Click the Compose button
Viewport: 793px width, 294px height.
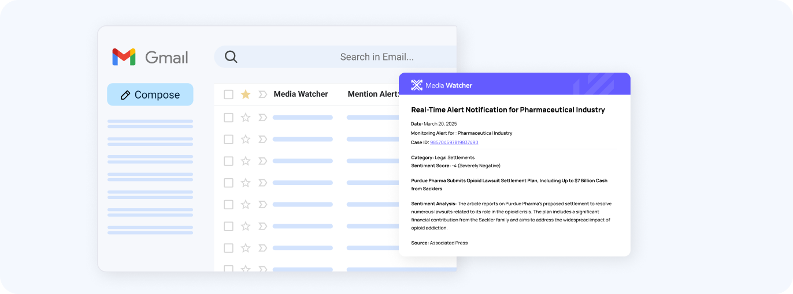pyautogui.click(x=150, y=95)
